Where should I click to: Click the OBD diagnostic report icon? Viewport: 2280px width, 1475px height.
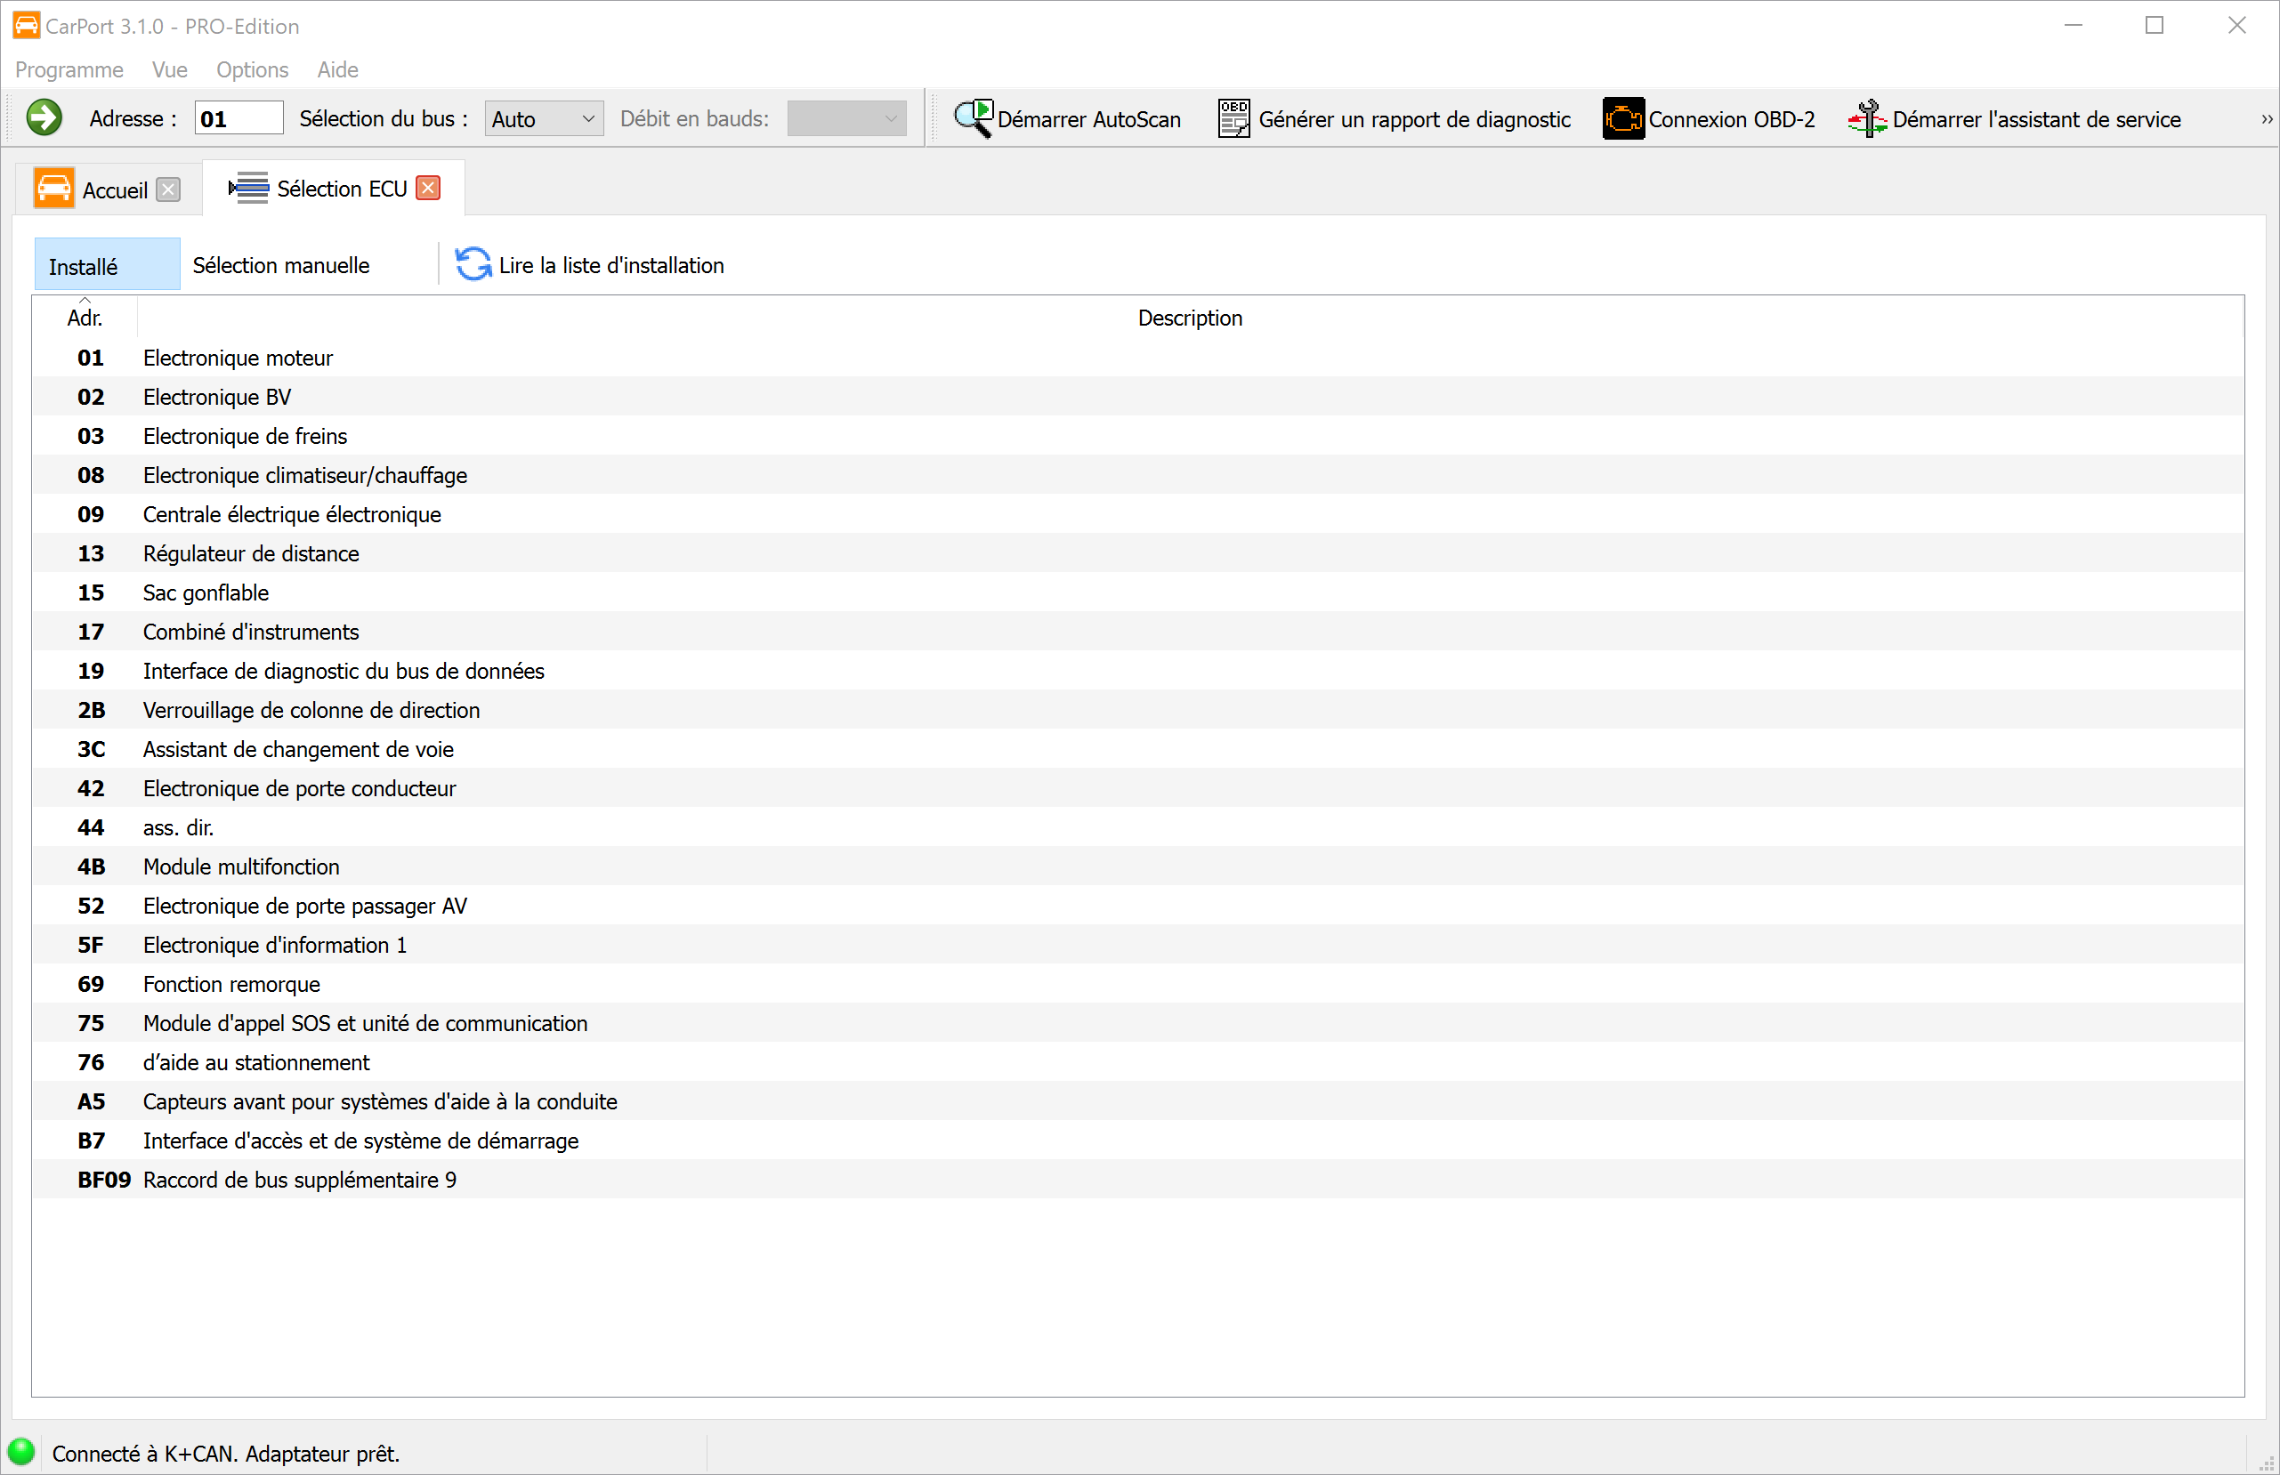(x=1233, y=117)
